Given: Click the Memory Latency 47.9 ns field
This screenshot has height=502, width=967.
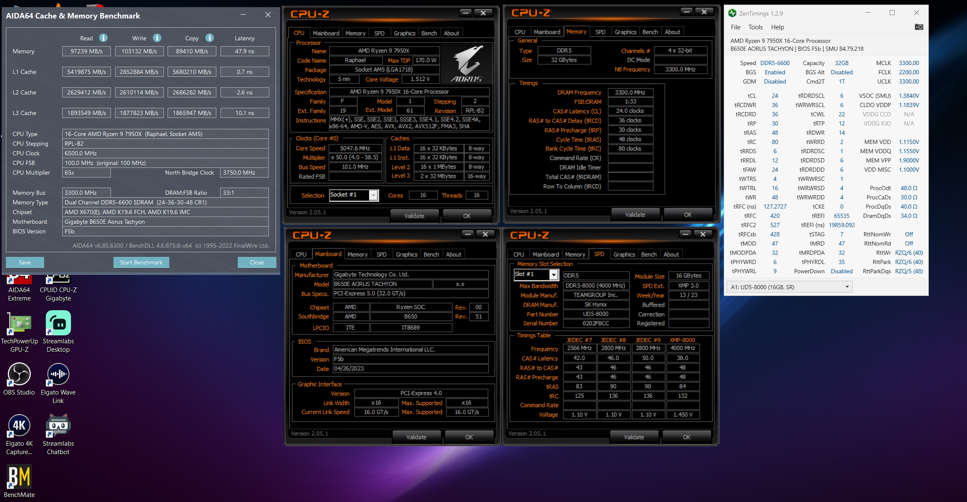Looking at the screenshot, I should (244, 51).
